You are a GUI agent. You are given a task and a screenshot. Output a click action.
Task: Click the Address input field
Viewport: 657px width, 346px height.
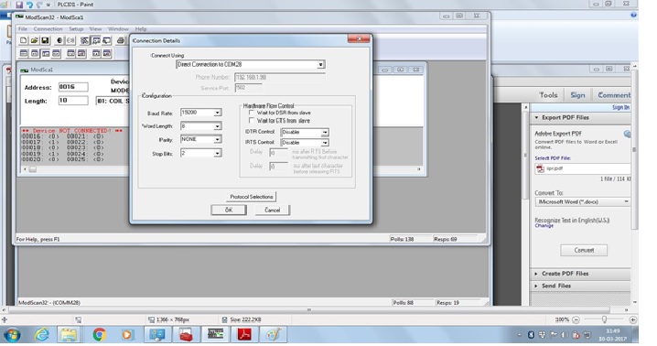(x=73, y=87)
